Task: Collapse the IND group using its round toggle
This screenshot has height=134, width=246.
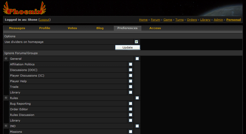Action: (x=6, y=126)
